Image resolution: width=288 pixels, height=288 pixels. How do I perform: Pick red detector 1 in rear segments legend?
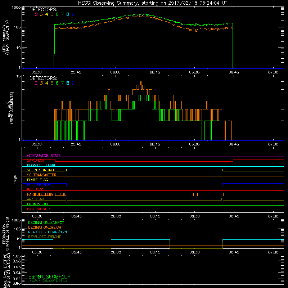point(31,83)
